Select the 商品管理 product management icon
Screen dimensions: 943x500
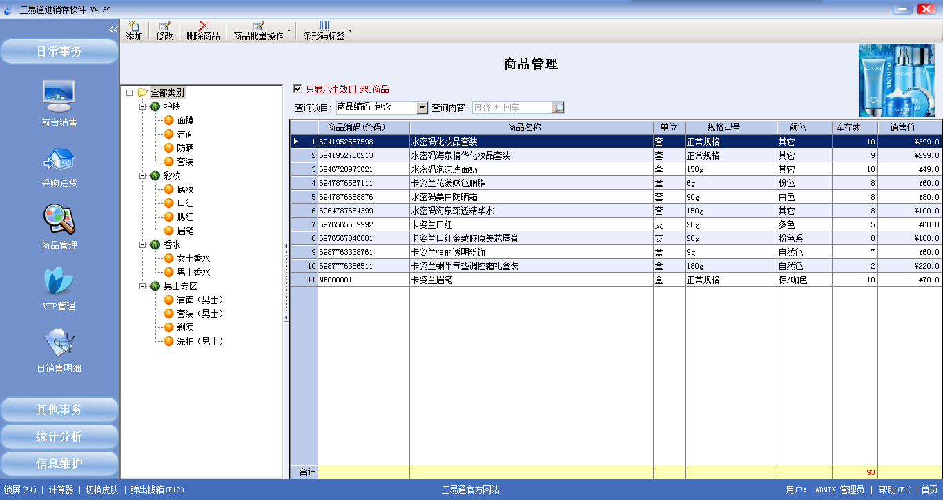(x=59, y=224)
